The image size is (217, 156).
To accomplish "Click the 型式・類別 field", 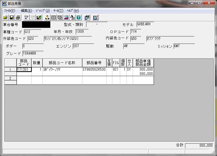I will (97, 25).
